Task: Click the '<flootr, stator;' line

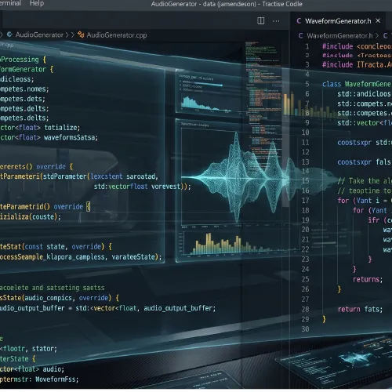Action: pos(28,349)
